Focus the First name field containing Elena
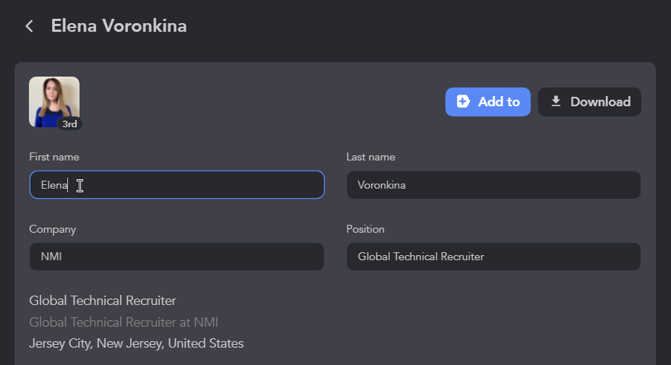The image size is (671, 365). [x=176, y=185]
